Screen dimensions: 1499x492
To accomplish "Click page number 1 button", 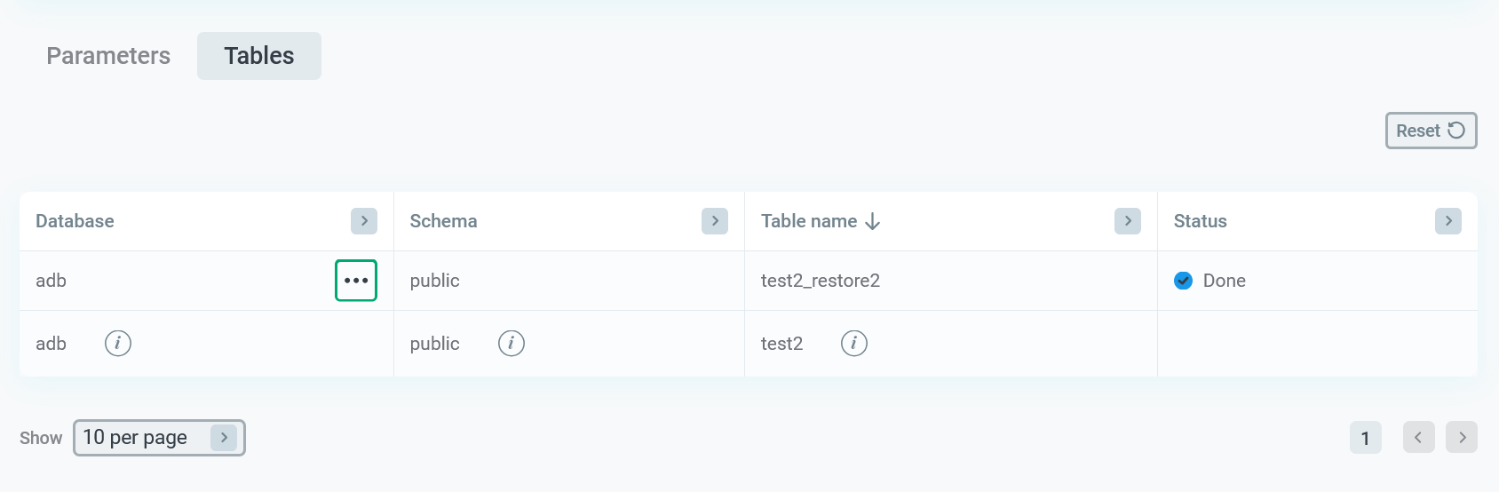I will click(1365, 438).
